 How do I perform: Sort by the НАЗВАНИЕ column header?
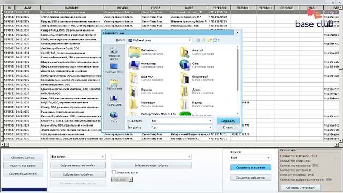(72, 8)
